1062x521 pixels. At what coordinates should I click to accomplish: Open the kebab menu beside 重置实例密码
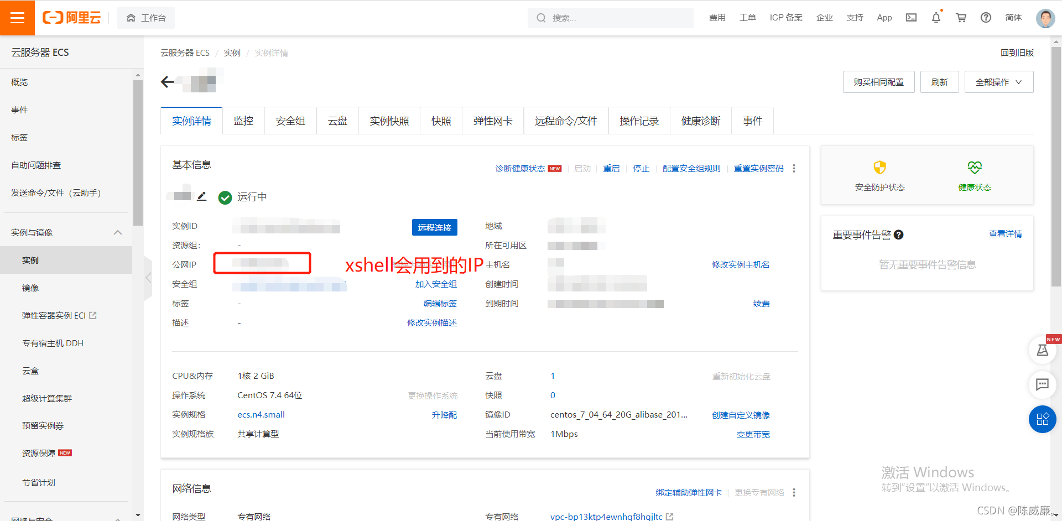click(x=794, y=168)
